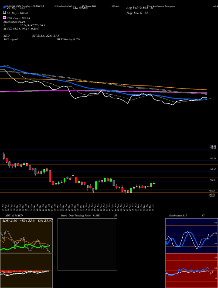Click the 109.53 price axis label
Image resolution: width=218 pixels, height=288 pixels.
click(x=212, y=158)
